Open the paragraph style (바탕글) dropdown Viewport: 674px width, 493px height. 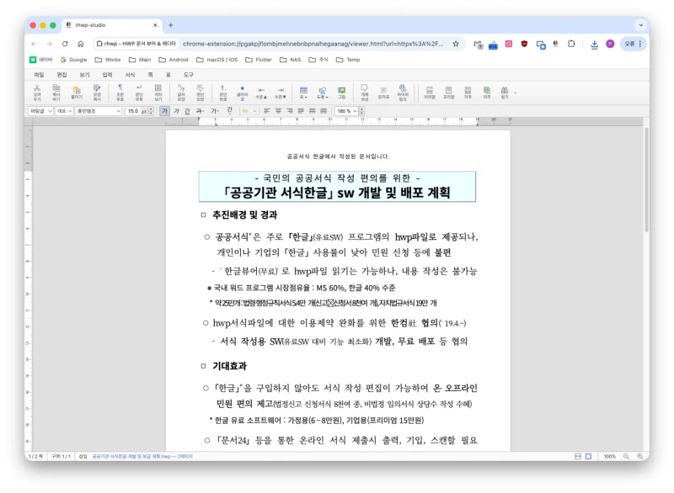click(40, 111)
